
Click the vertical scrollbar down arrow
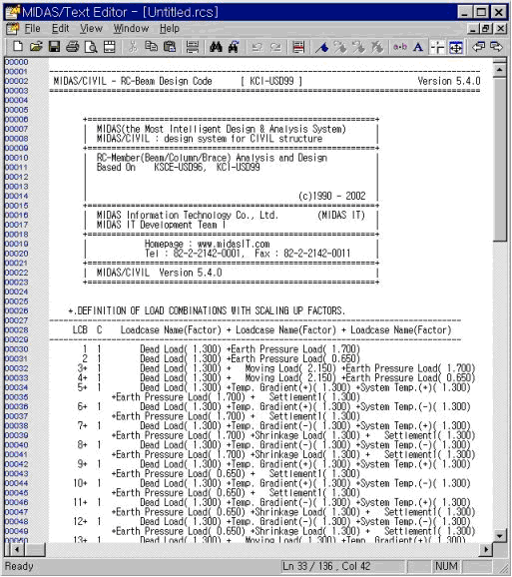pos(499,535)
